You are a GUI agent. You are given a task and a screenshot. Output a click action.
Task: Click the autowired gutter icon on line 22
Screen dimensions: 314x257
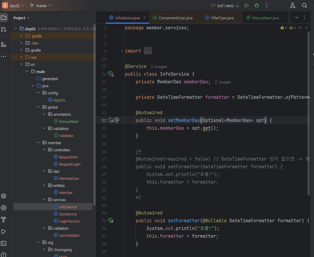[x=111, y=120]
